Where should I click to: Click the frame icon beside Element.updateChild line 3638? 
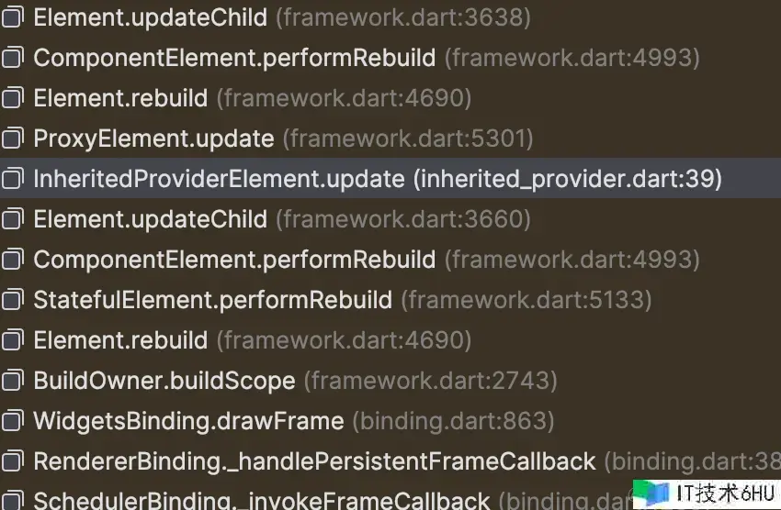tap(12, 18)
